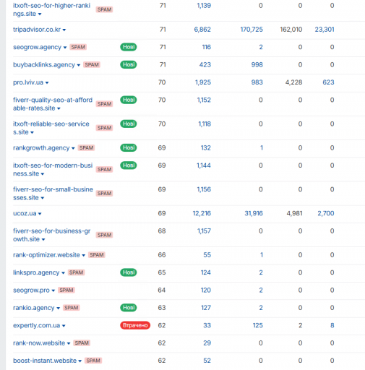Click the Нові badge for rankio.agency
Viewport: 365px width, 370px height.
coord(129,308)
